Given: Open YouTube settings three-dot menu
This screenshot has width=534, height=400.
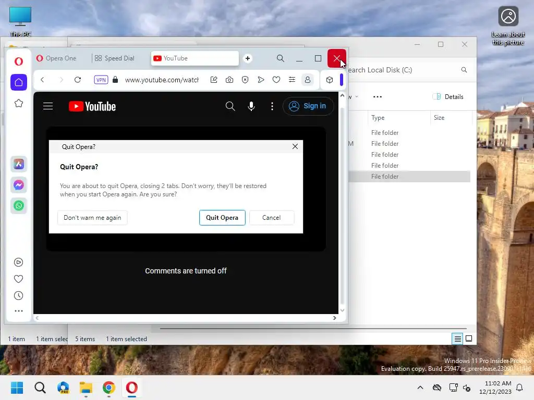Looking at the screenshot, I should point(272,106).
